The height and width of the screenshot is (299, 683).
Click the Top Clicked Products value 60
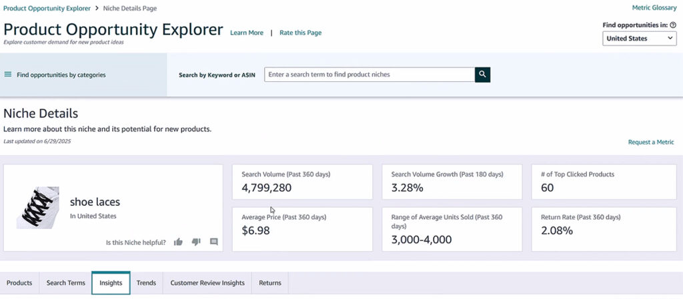pyautogui.click(x=548, y=188)
